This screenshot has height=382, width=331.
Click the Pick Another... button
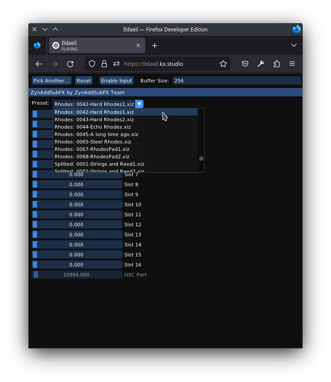point(51,81)
